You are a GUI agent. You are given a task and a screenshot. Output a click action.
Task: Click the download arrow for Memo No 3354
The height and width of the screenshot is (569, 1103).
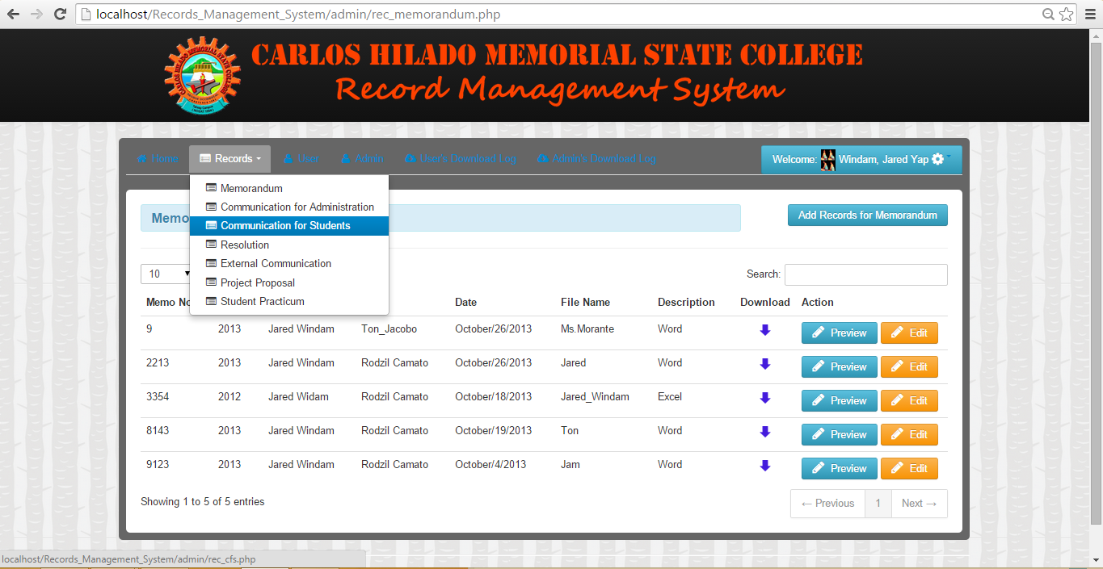(x=764, y=397)
